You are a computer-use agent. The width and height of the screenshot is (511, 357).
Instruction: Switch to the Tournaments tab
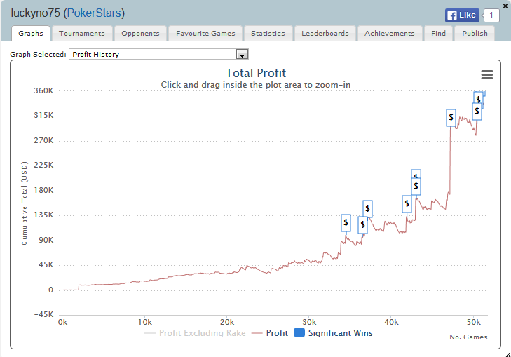[82, 33]
